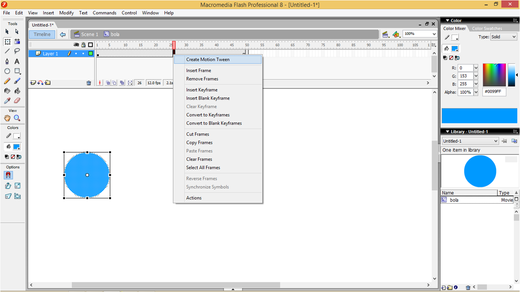Open the R value dropdown arrow
Image resolution: width=520 pixels, height=292 pixels.
coord(476,68)
